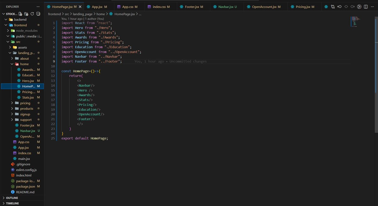
Task: Click the index.css file icon in tree
Action: point(15,153)
